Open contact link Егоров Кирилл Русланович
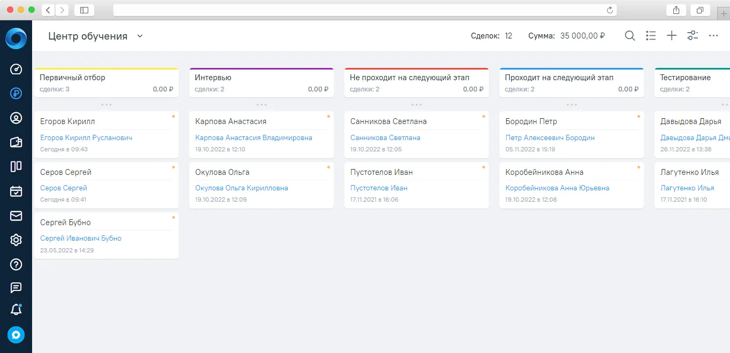Image resolution: width=730 pixels, height=353 pixels. (86, 137)
